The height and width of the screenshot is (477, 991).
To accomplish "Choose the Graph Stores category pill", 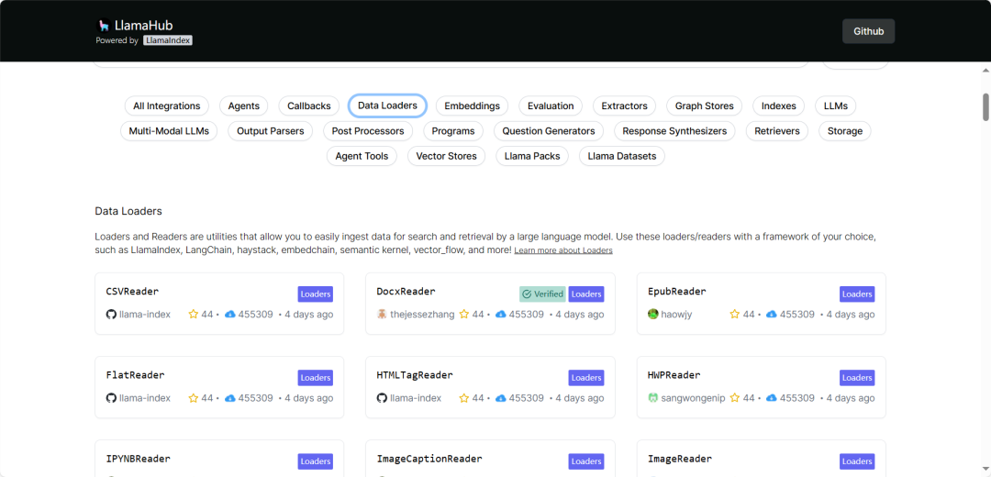I will click(705, 105).
